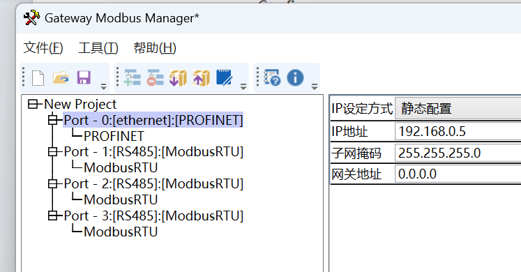This screenshot has height=272, width=521.
Task: Open project with the folder icon
Action: point(61,78)
